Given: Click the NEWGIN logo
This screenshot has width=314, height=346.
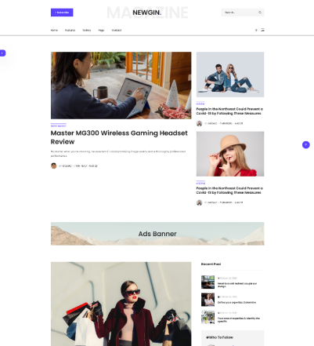Looking at the screenshot, I should (x=146, y=13).
